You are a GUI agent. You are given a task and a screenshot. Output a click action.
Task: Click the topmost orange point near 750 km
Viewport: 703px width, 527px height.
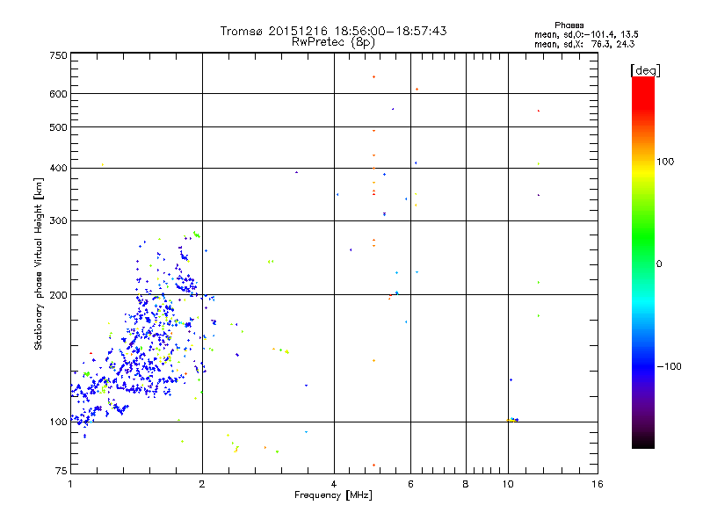[374, 77]
